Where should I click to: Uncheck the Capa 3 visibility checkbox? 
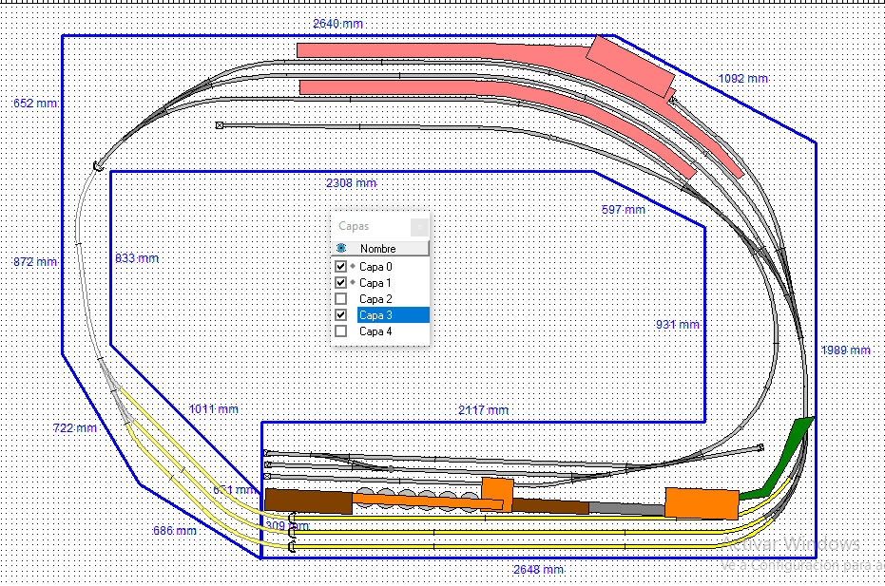[x=340, y=314]
